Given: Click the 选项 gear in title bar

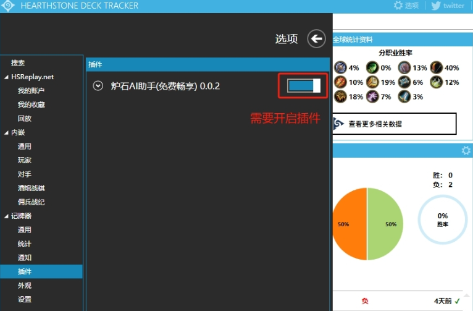Looking at the screenshot, I should click(406, 6).
